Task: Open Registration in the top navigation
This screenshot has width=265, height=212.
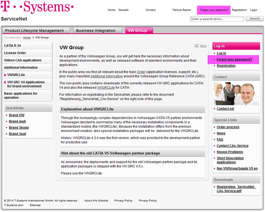Action: [x=239, y=10]
